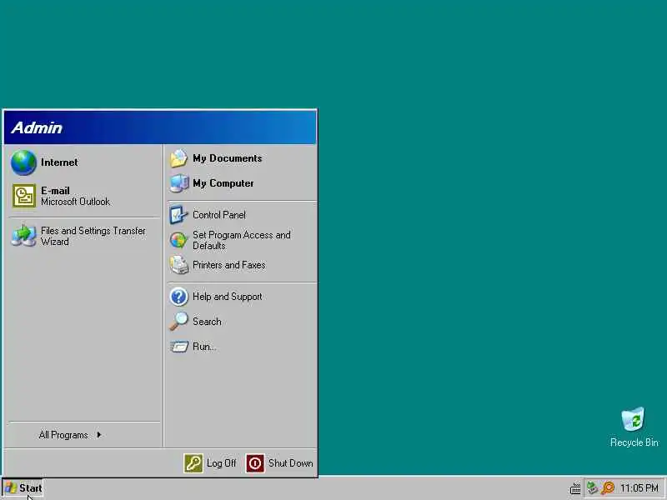Open the Printers and Faxes icon
The image size is (667, 500).
pyautogui.click(x=178, y=265)
